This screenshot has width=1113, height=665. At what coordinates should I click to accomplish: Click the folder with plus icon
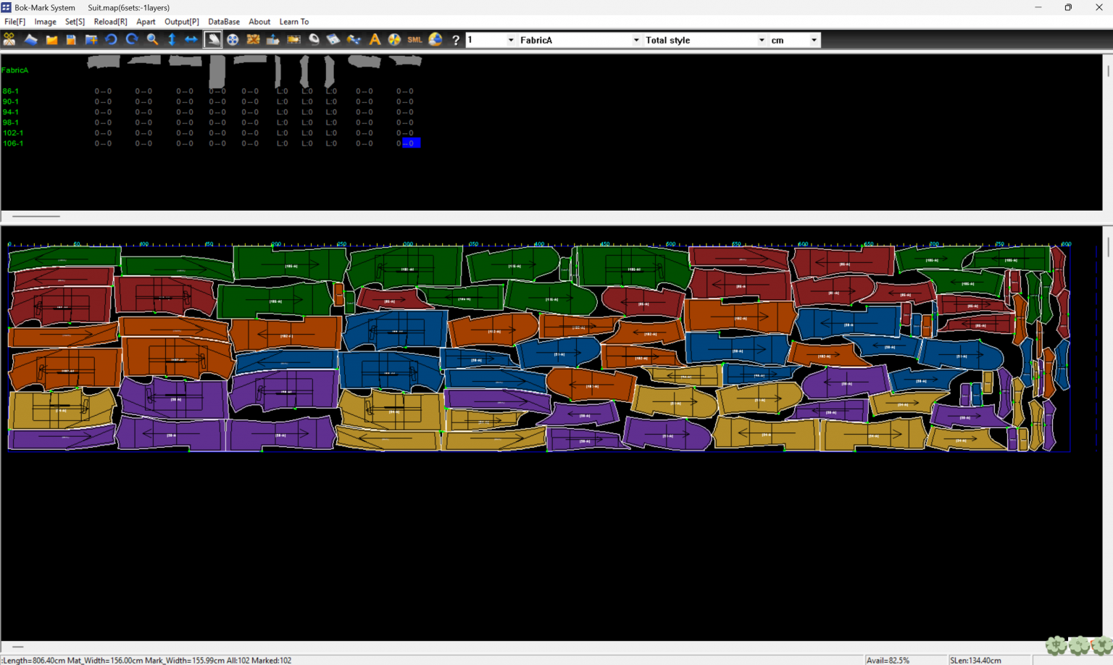(91, 40)
